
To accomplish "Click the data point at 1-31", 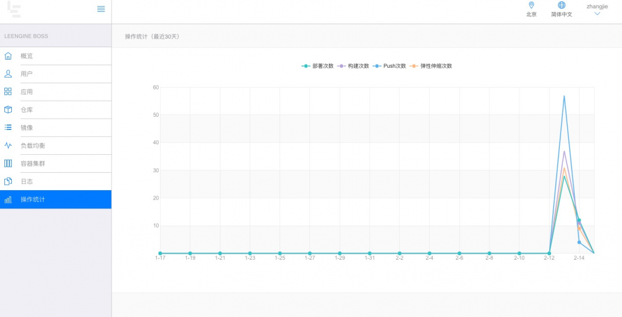I will point(370,253).
